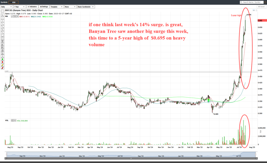Click the Symbols: label
The image size is (267, 163).
4,2
